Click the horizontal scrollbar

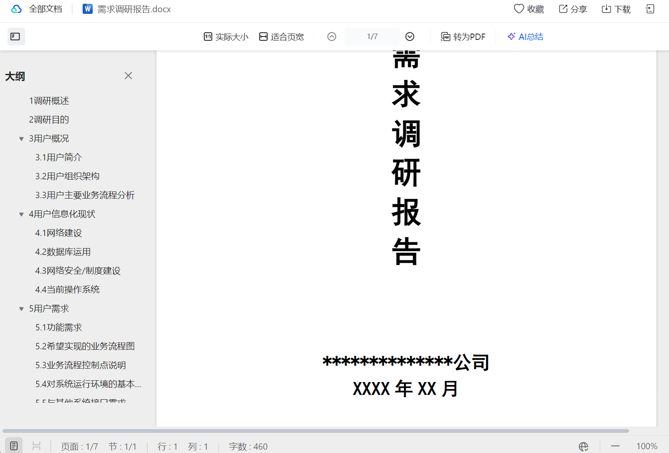click(x=316, y=431)
